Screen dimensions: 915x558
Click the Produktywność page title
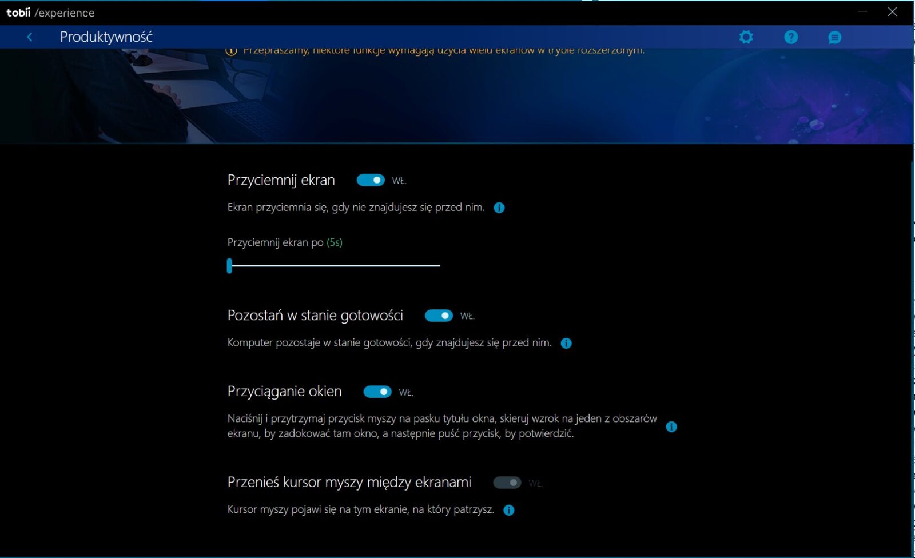pyautogui.click(x=106, y=37)
